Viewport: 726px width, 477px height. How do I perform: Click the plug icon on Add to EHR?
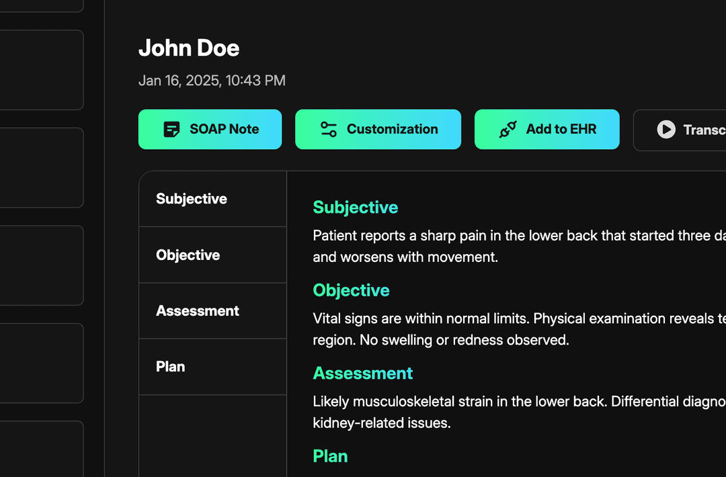click(508, 129)
